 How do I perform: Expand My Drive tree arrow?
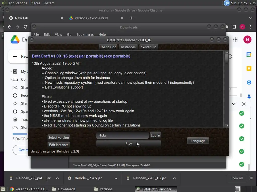11,71
